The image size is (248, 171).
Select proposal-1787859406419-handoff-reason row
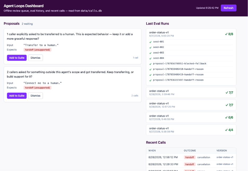click(191, 75)
